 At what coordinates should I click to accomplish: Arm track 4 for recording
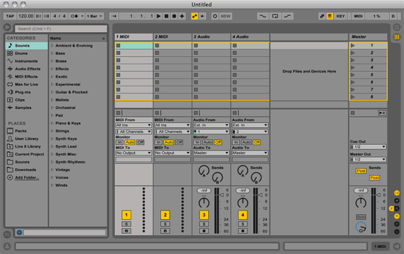(242, 231)
